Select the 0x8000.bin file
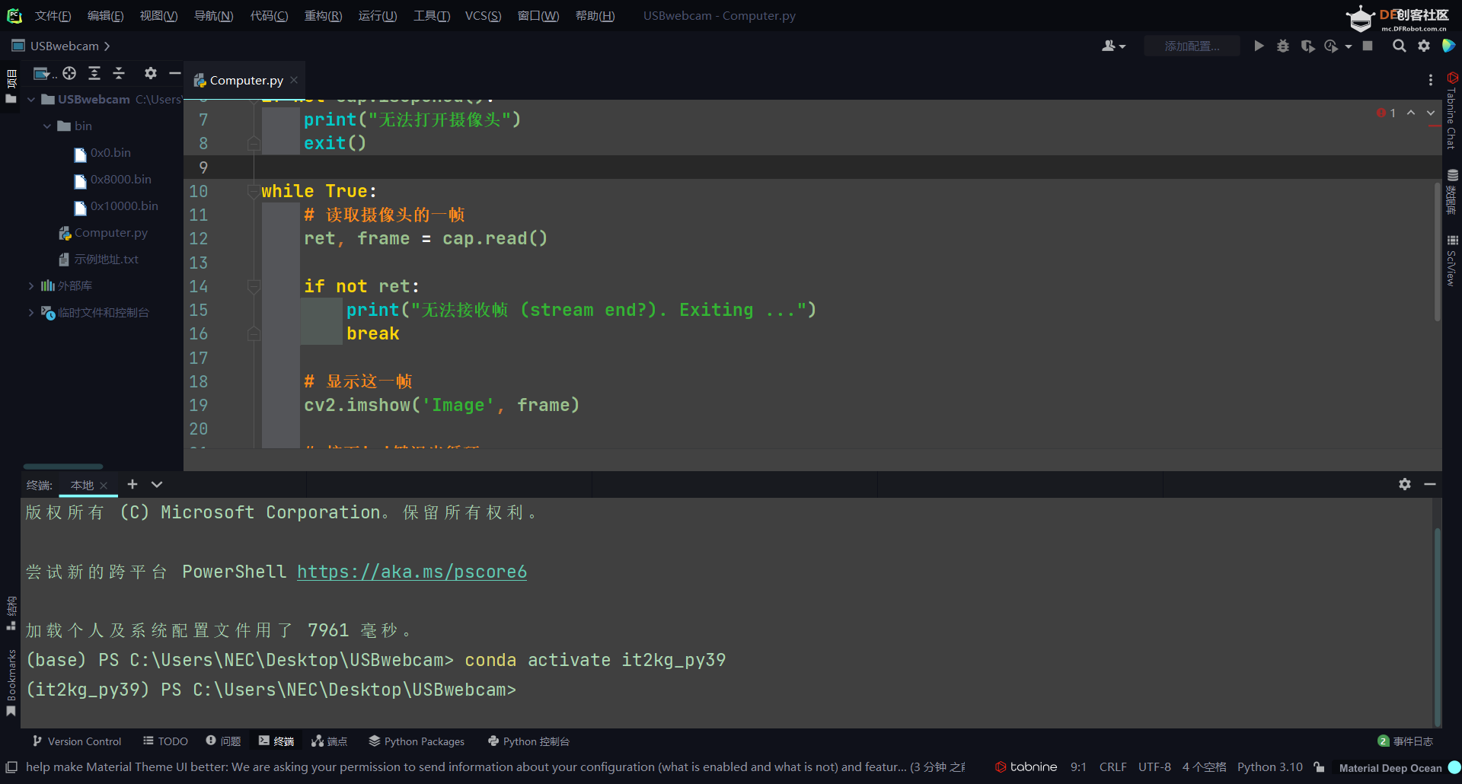This screenshot has width=1462, height=784. [113, 180]
